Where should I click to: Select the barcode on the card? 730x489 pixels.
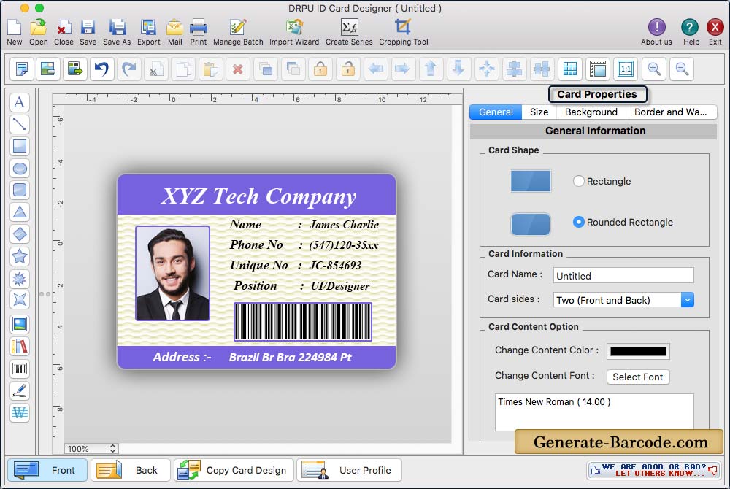[303, 322]
